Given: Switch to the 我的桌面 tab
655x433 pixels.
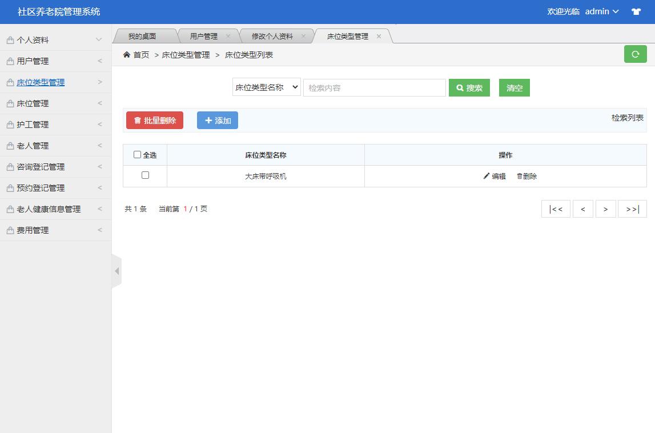Looking at the screenshot, I should tap(142, 35).
